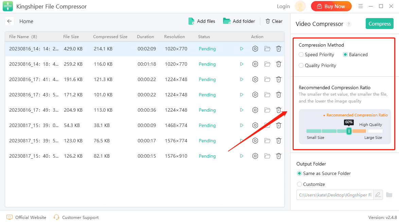Select Quality Priority compression method
This screenshot has width=399, height=222.
(x=317, y=65)
